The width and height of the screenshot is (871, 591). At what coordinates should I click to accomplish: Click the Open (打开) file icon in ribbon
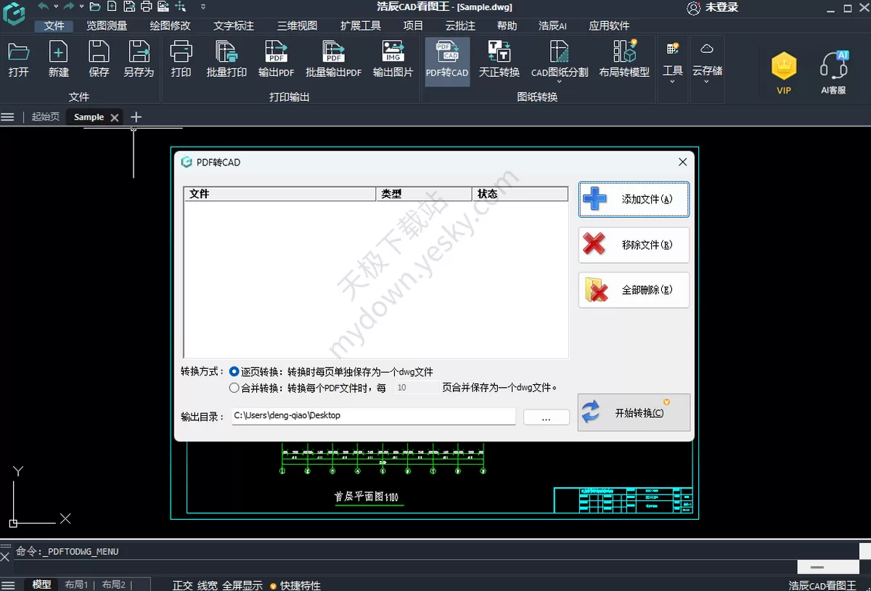tap(19, 59)
